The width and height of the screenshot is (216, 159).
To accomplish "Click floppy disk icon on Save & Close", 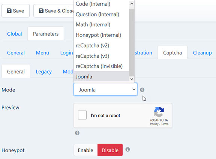I will point(41,11).
